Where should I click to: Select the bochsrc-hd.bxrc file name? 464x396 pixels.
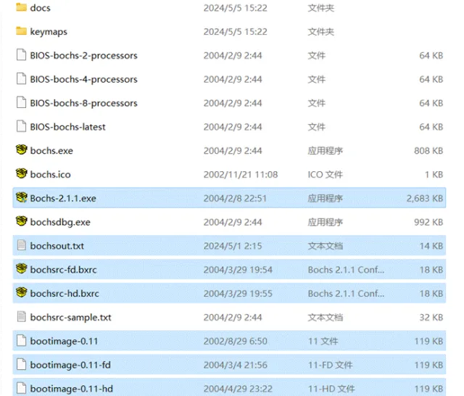[65, 294]
